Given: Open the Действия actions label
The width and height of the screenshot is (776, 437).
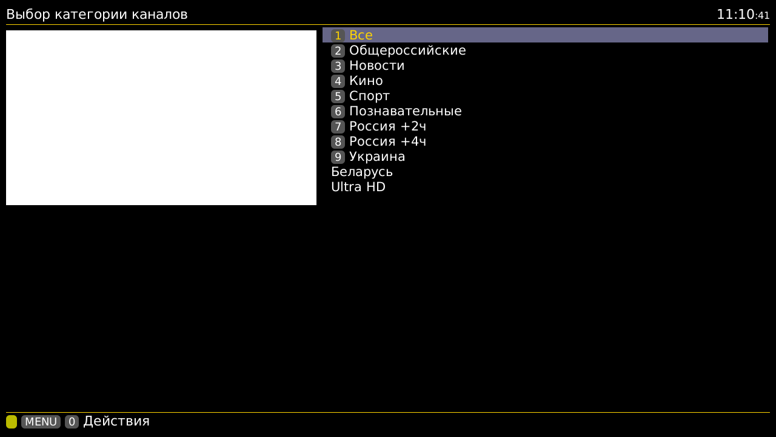Looking at the screenshot, I should coord(116,421).
